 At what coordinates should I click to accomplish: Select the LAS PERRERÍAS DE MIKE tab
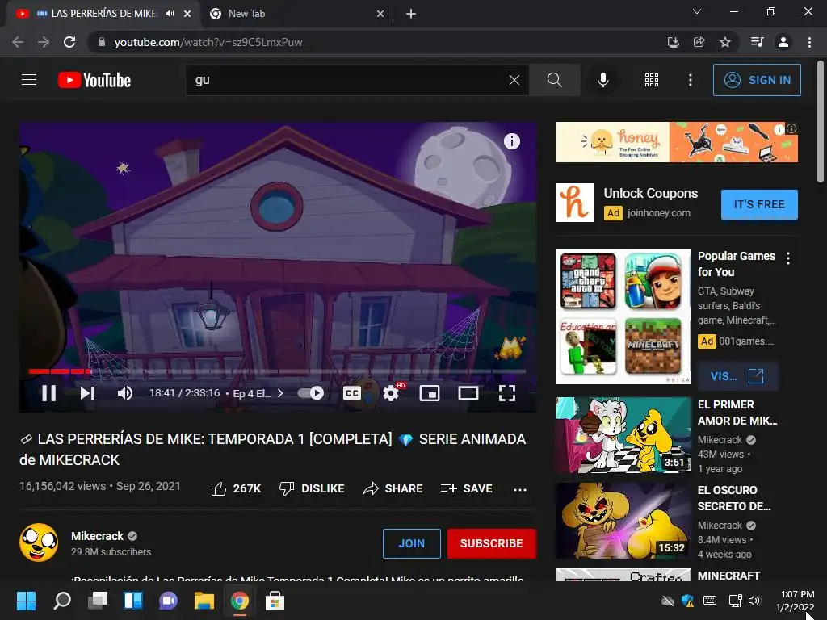(104, 14)
